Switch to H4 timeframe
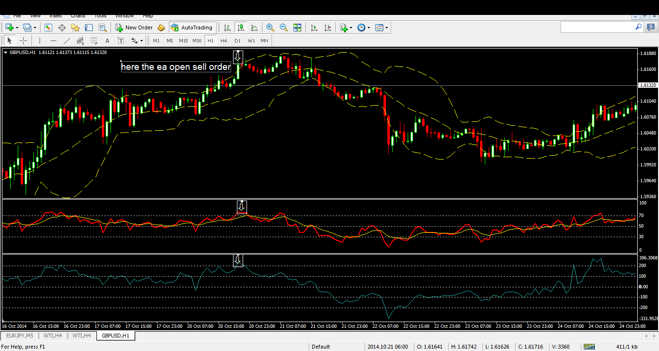659x351 pixels. [224, 41]
